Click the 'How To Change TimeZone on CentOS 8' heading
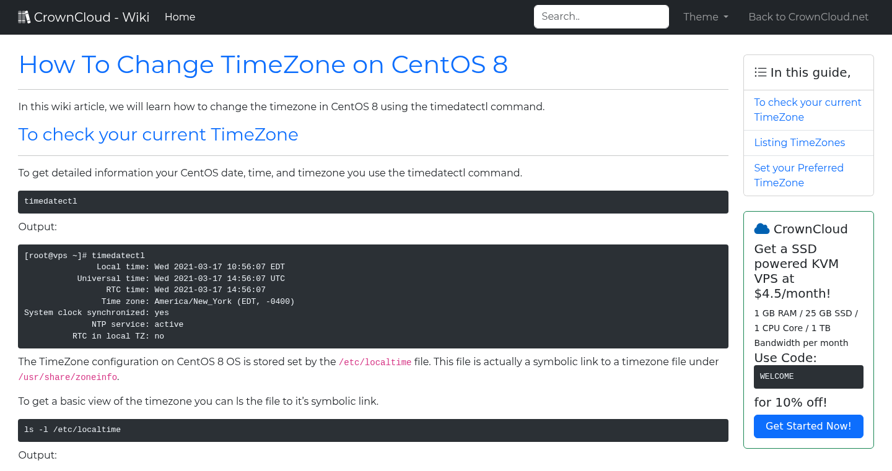 [x=263, y=64]
